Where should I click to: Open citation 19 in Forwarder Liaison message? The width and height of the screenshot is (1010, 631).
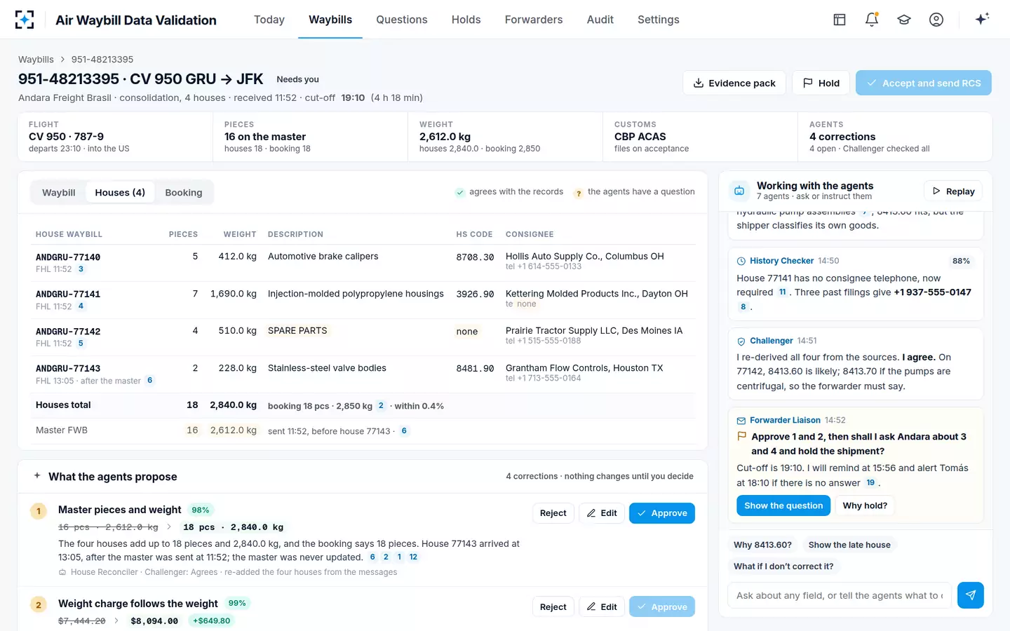pyautogui.click(x=870, y=483)
